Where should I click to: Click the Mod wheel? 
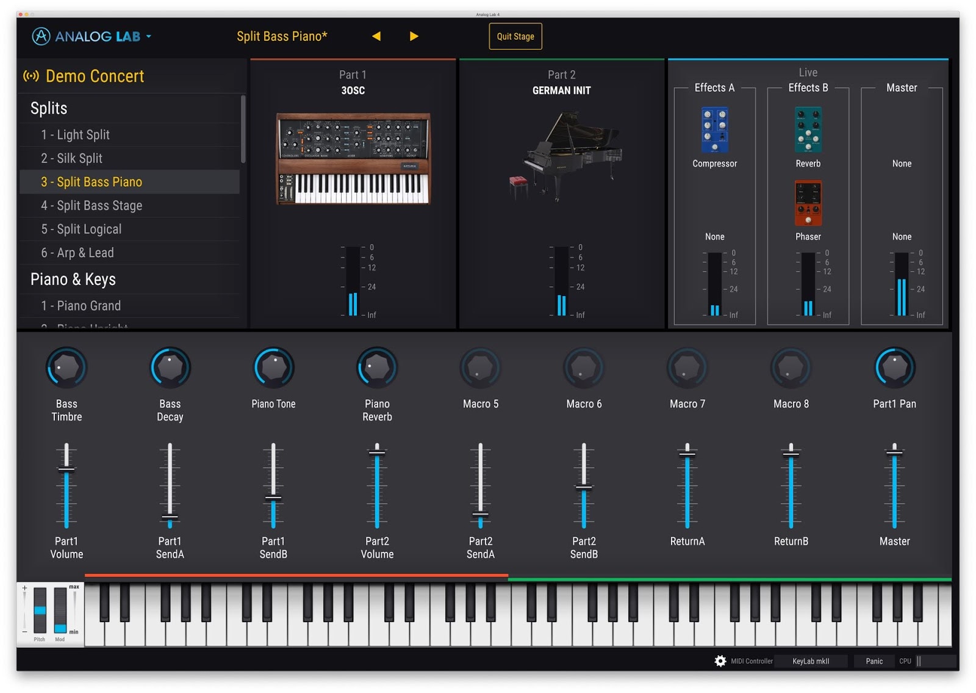tap(60, 610)
